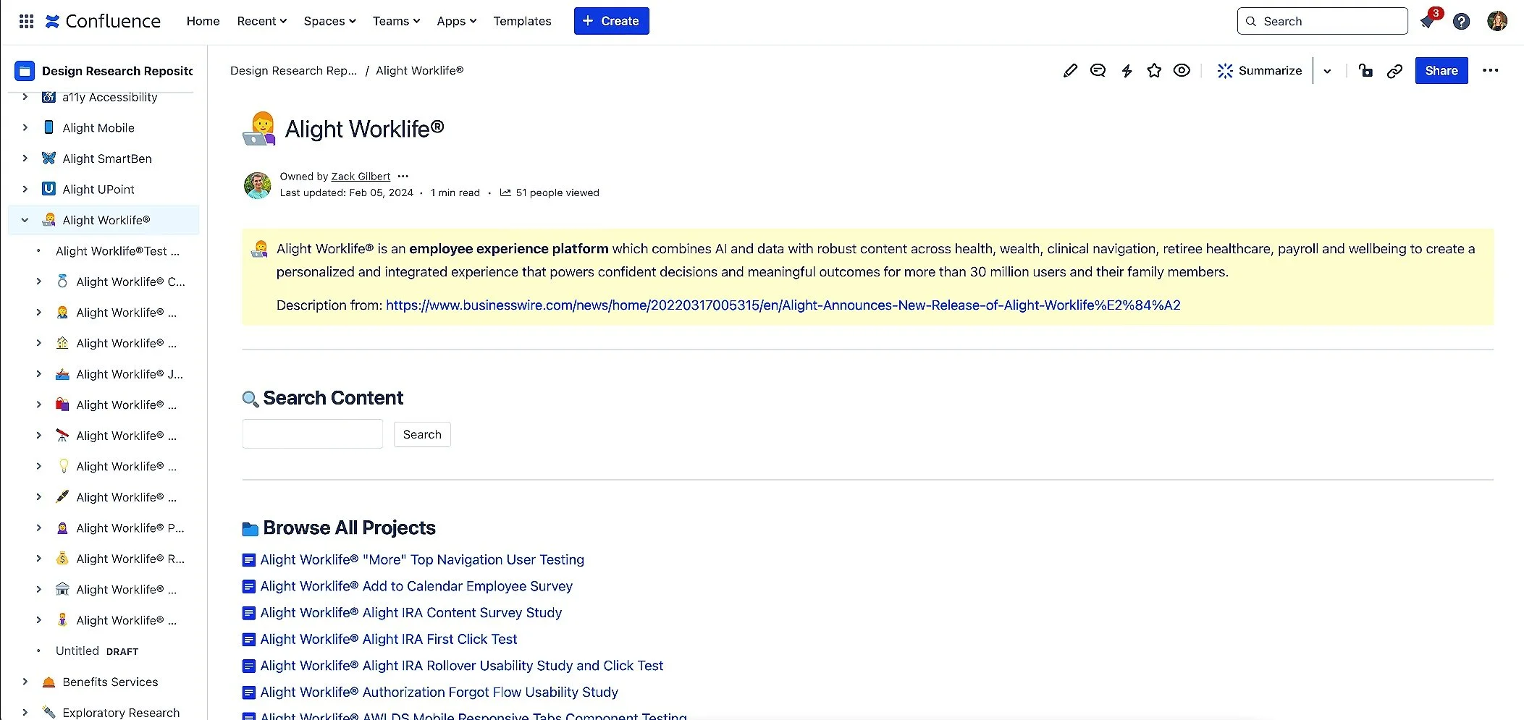Open the Spaces dropdown
The image size is (1524, 720).
point(329,21)
